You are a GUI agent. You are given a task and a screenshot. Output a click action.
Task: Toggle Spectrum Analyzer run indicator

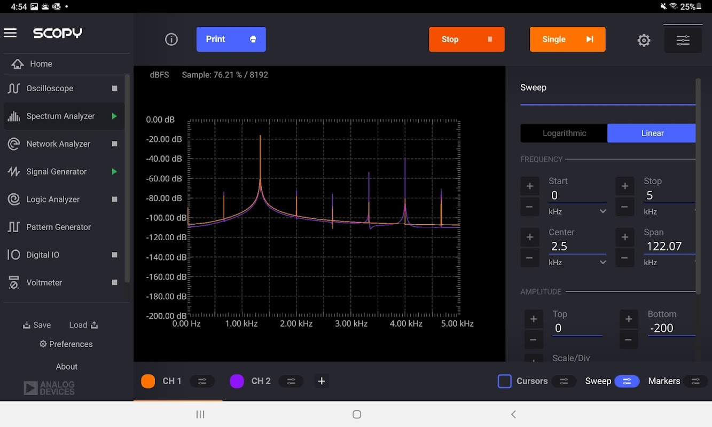[x=114, y=116]
